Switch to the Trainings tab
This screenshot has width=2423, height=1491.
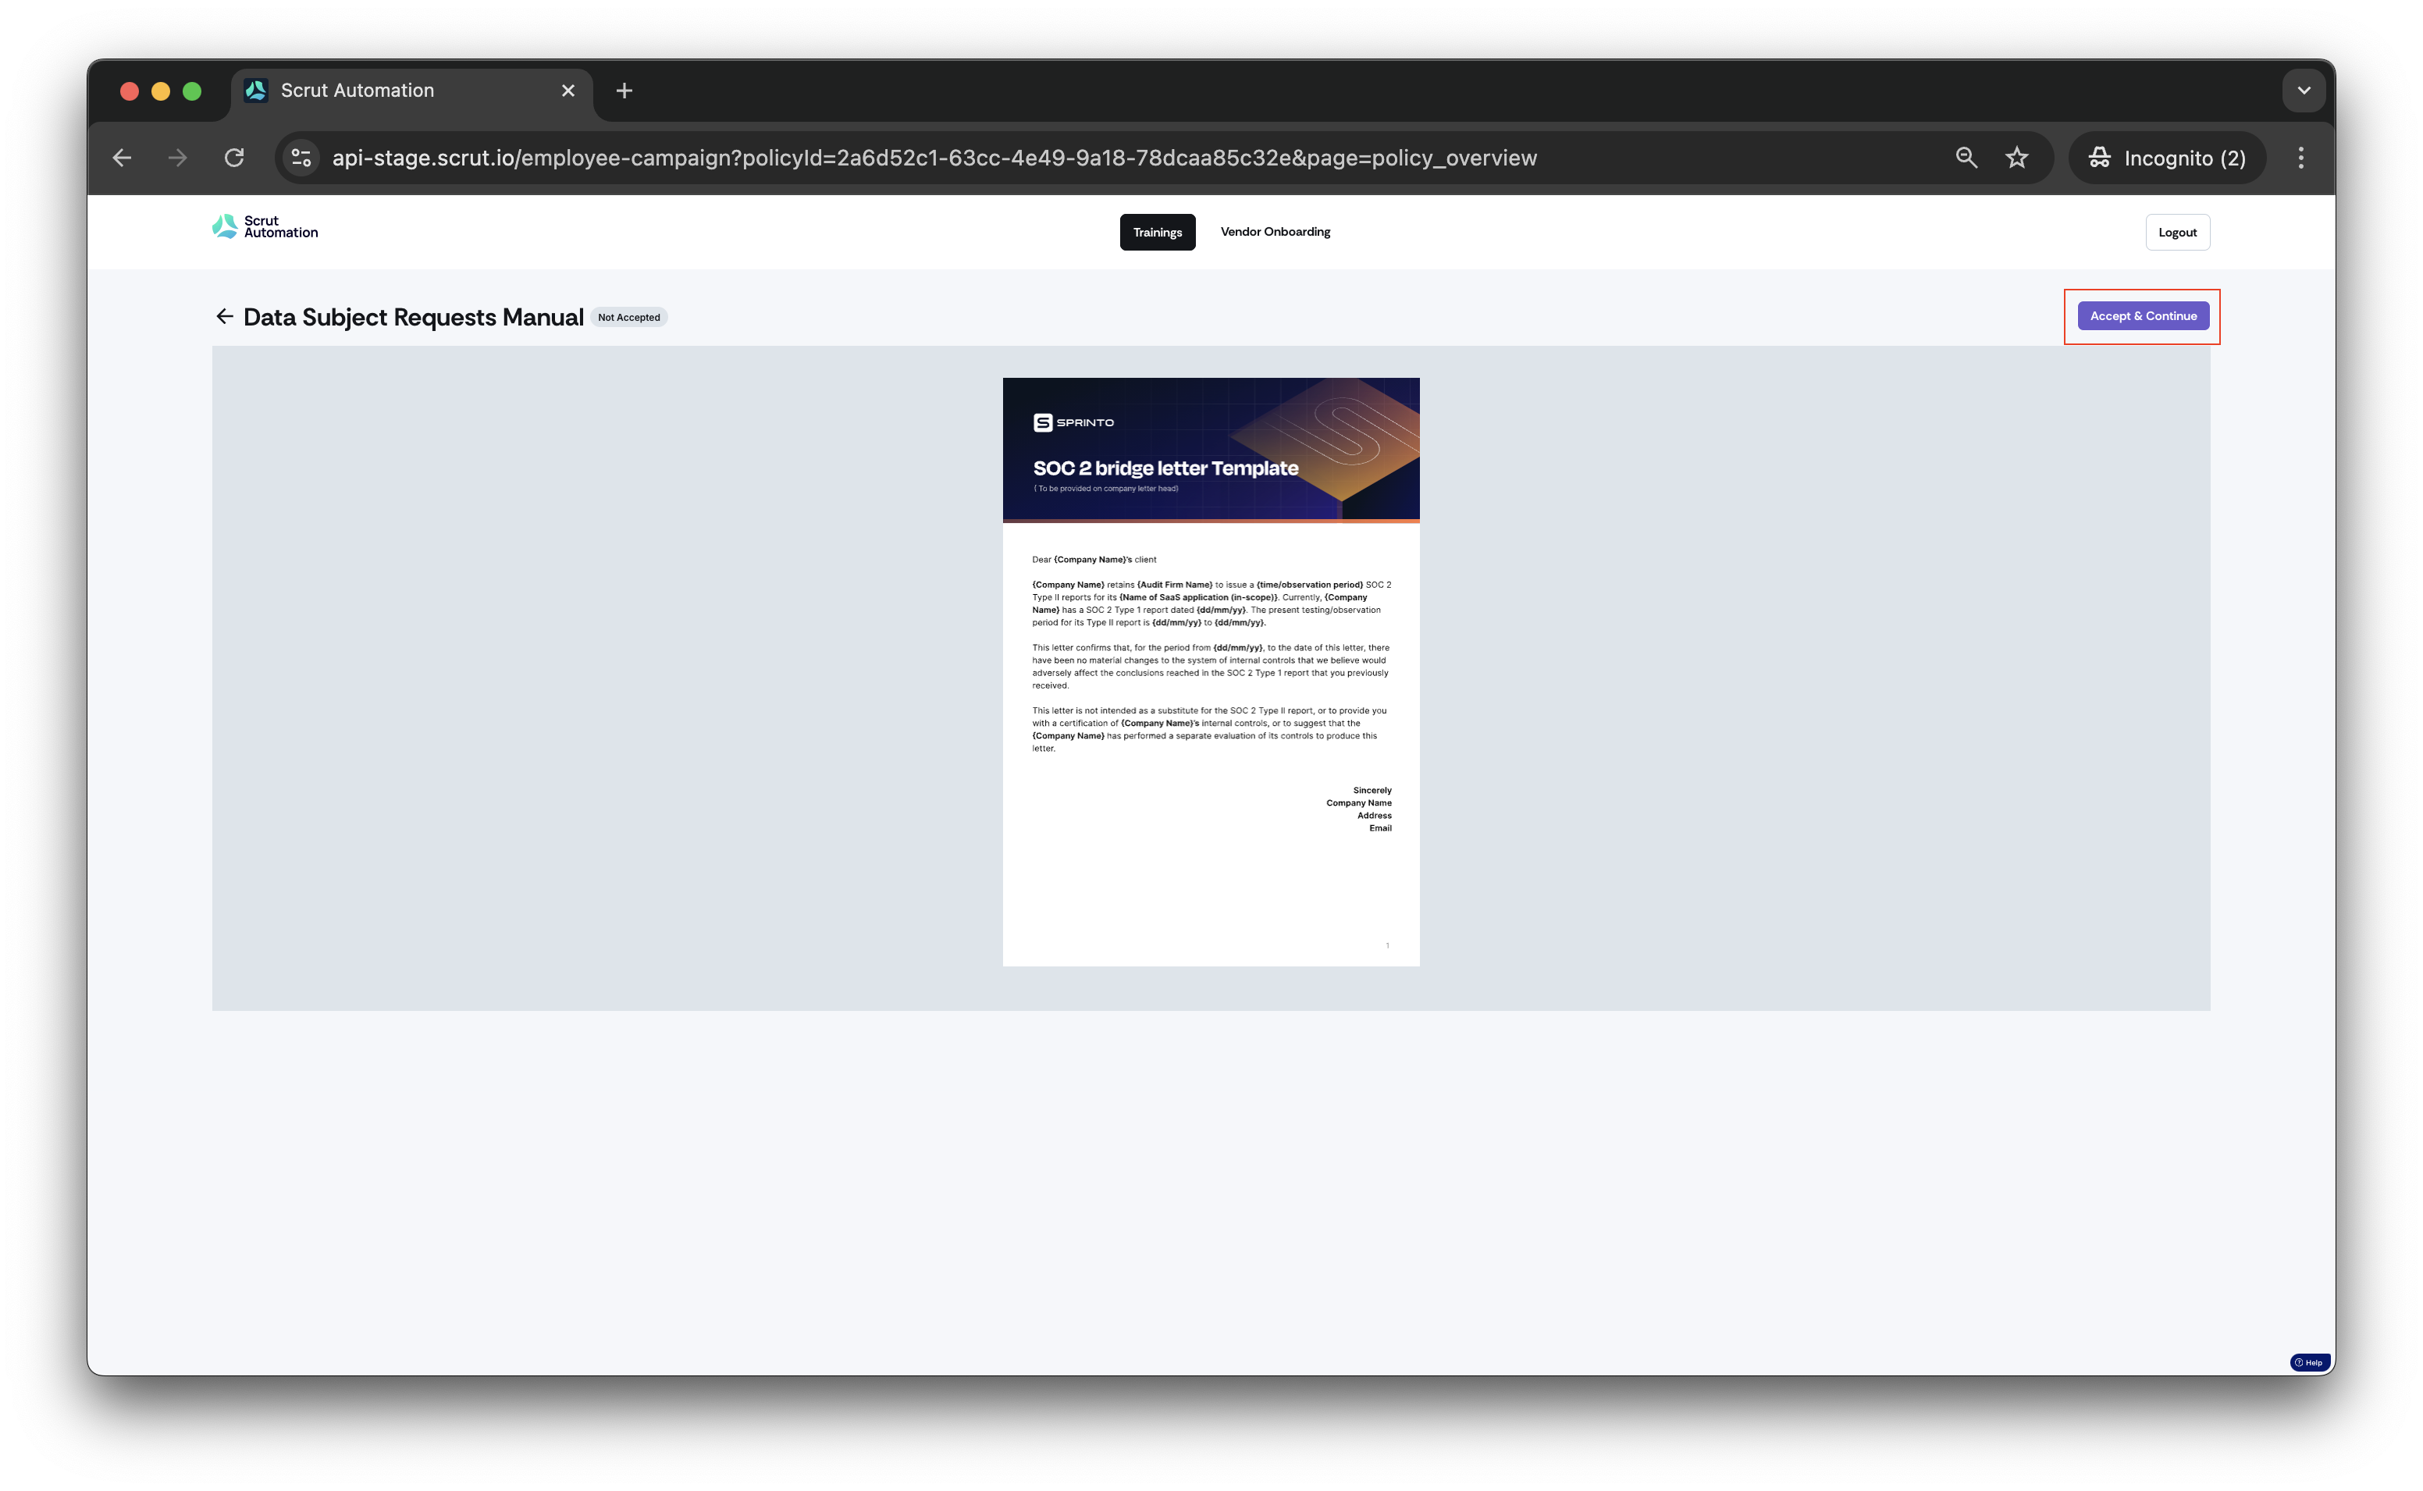tap(1158, 233)
